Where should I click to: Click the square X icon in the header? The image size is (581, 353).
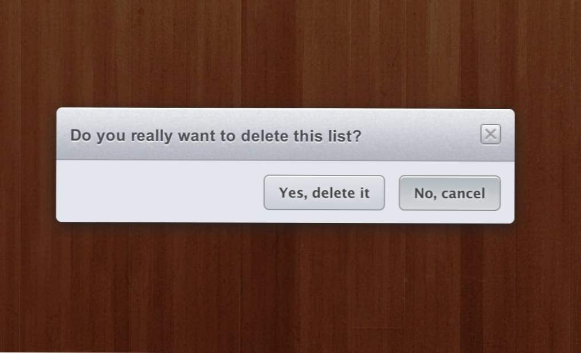(x=490, y=134)
